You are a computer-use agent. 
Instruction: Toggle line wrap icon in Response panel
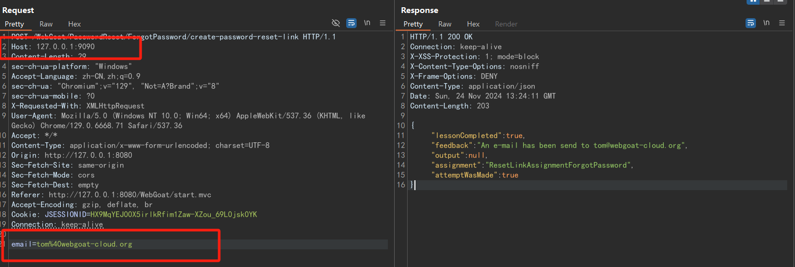point(751,23)
